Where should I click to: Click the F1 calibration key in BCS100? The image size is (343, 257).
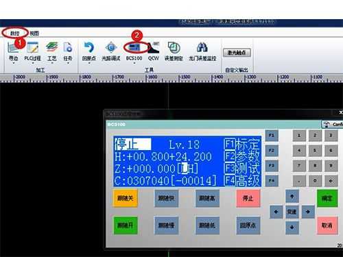[x=272, y=135]
